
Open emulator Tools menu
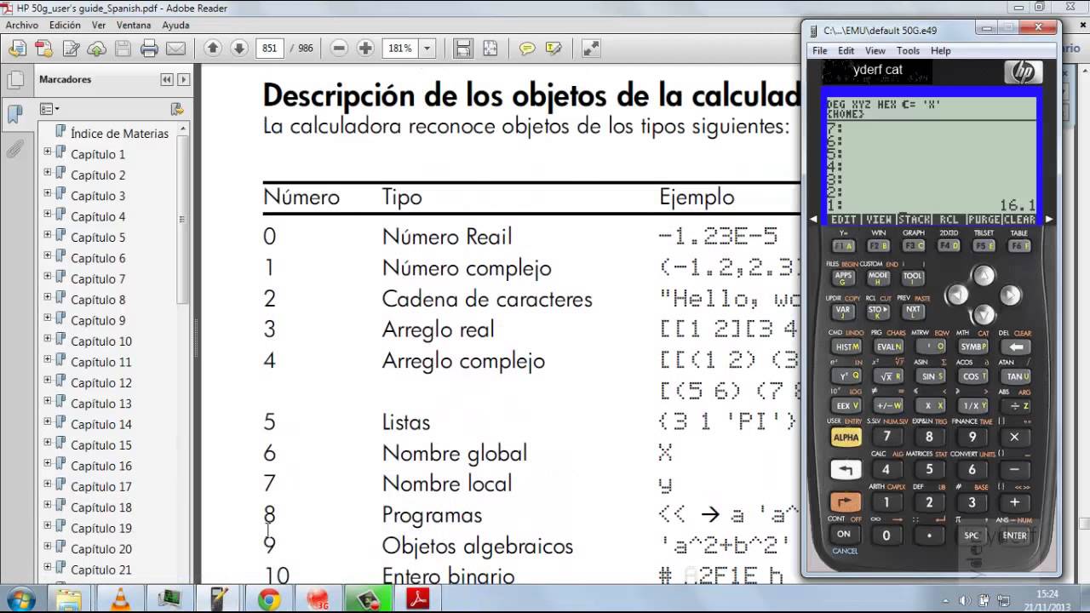pos(908,51)
